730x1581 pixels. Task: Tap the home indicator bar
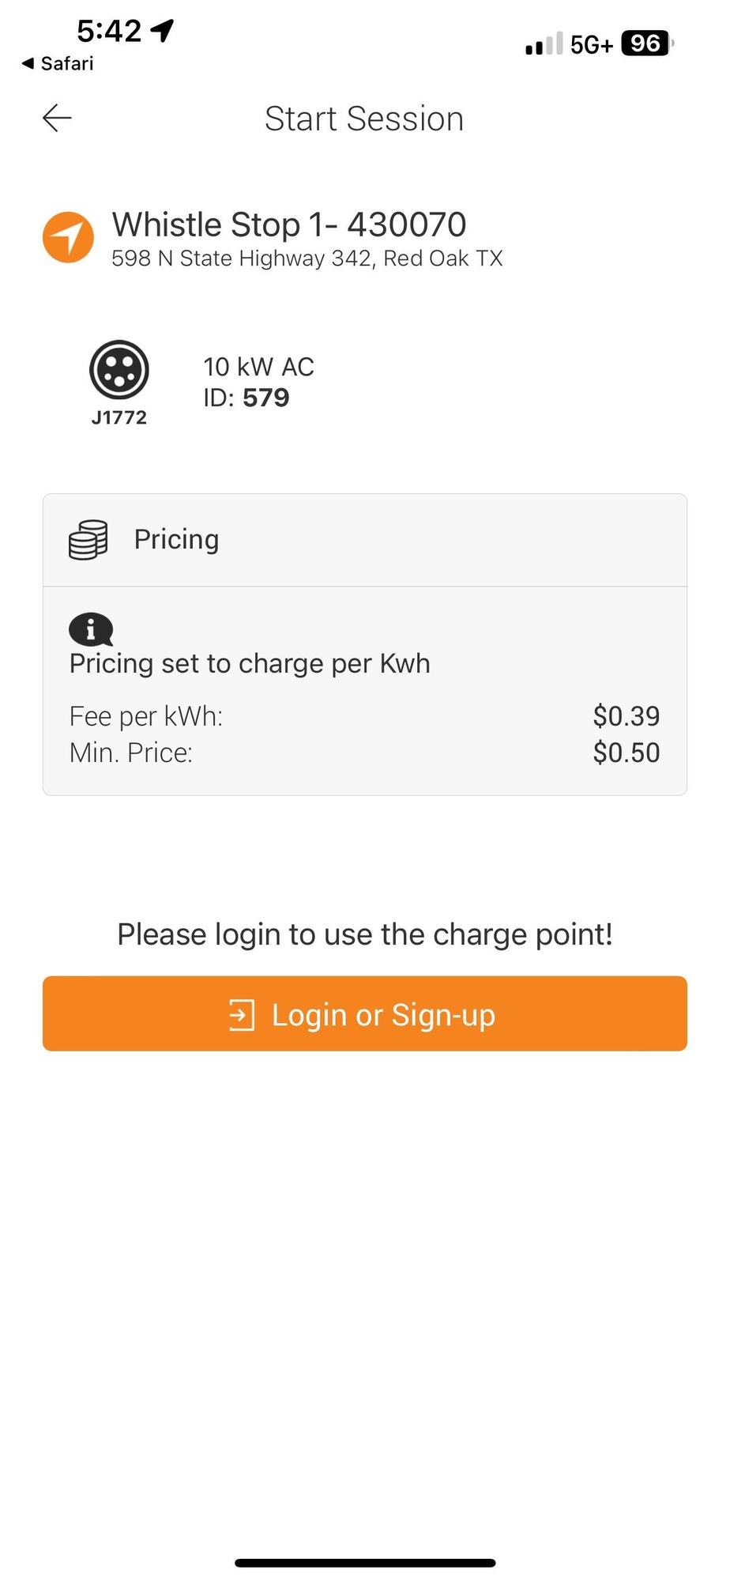(x=365, y=1563)
